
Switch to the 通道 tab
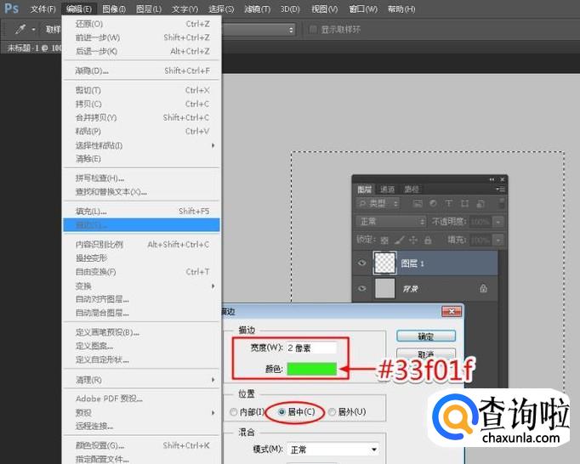(x=388, y=189)
